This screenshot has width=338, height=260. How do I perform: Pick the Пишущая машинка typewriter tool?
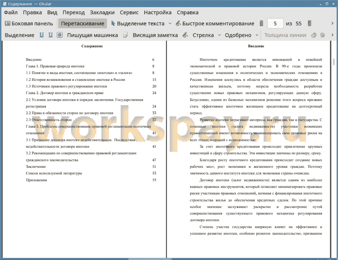pos(93,35)
